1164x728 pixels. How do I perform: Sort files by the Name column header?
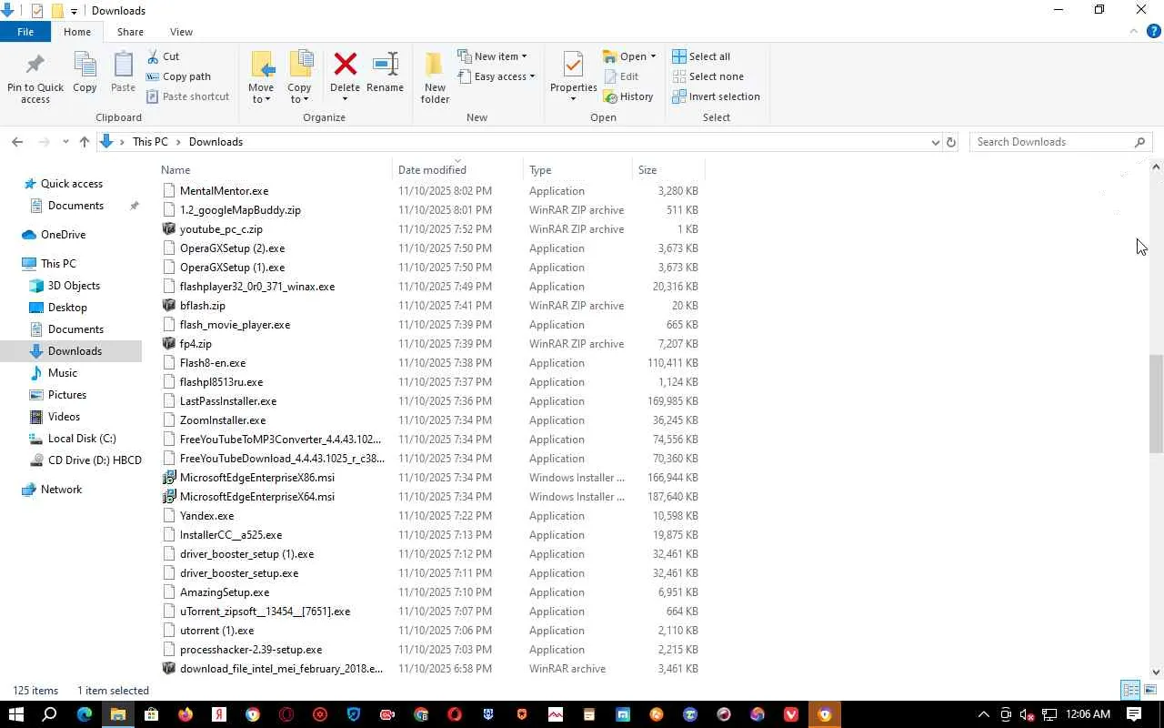[x=275, y=170]
